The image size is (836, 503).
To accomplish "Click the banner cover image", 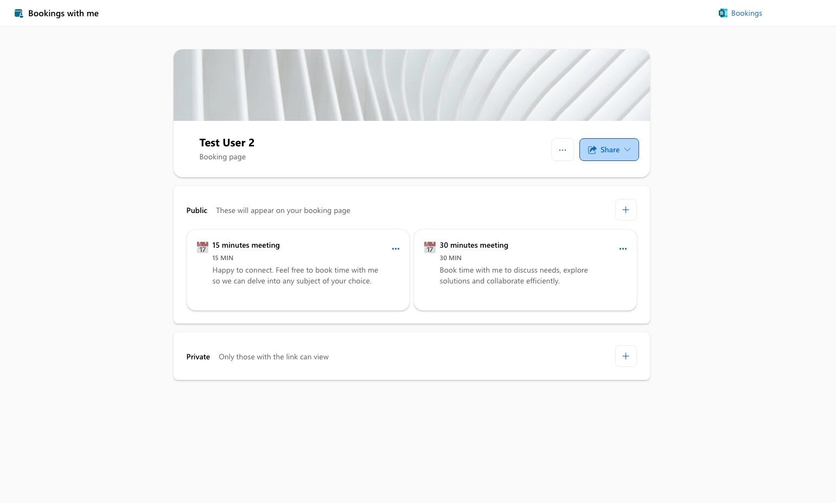I will (x=411, y=85).
